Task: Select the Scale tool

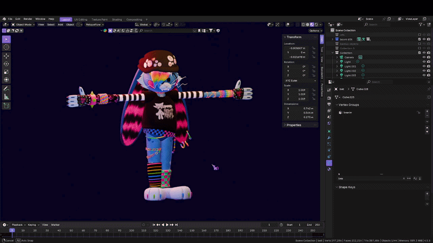Action: pos(6,72)
